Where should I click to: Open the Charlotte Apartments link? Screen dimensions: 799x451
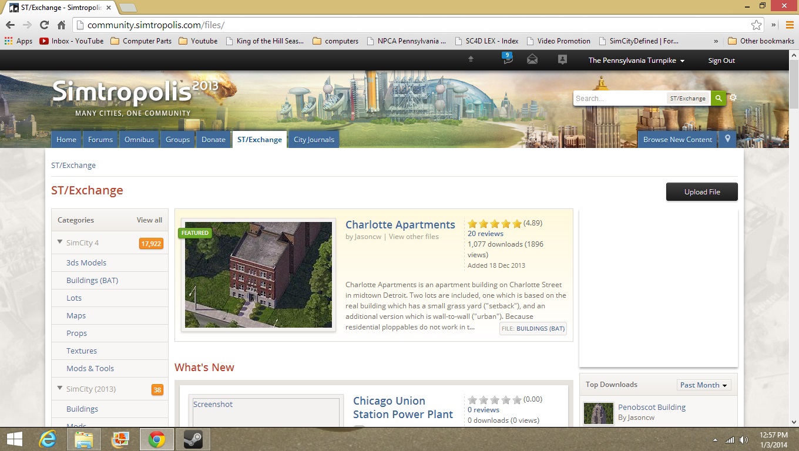400,224
